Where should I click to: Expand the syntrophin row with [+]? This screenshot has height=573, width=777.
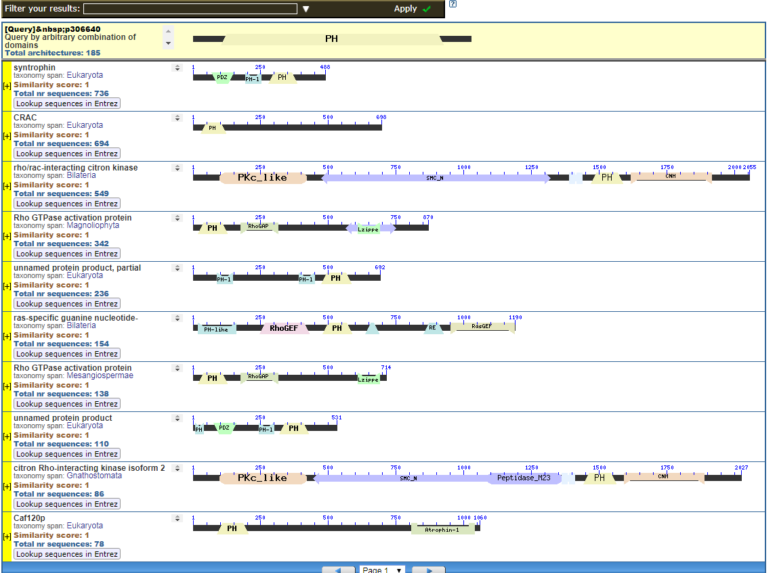[7, 86]
